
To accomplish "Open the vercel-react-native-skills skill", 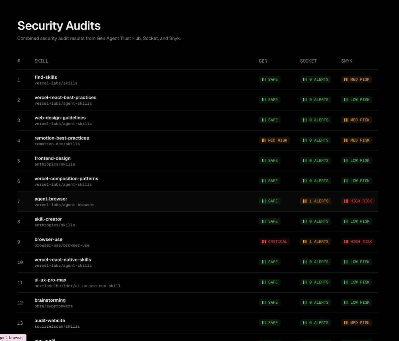I will (x=63, y=260).
